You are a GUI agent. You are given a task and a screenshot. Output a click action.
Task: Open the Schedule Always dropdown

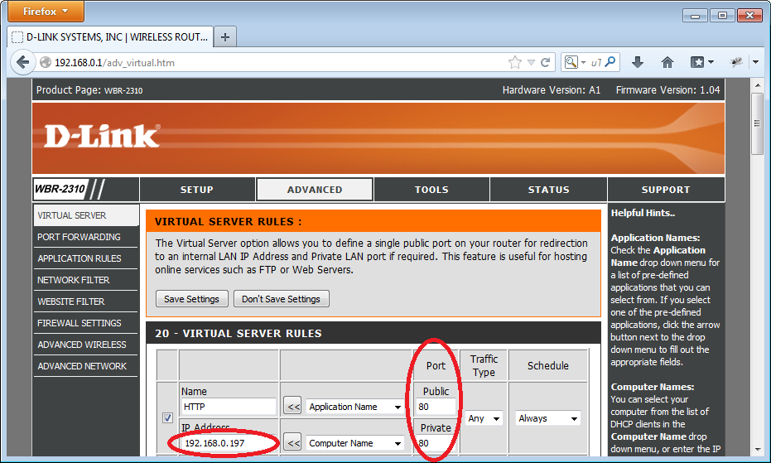[x=547, y=418]
